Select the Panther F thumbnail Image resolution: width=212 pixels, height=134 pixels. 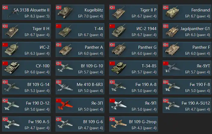point(172,50)
